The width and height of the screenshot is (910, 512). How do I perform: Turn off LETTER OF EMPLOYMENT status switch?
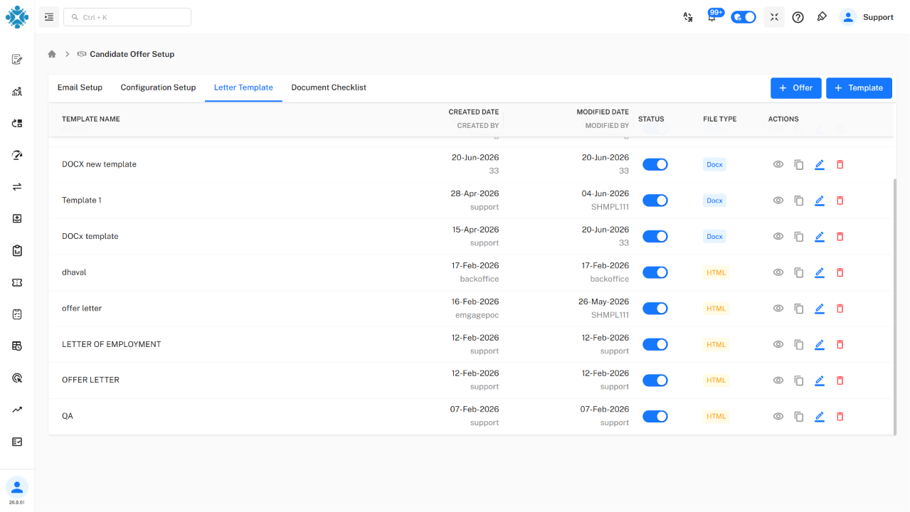655,344
